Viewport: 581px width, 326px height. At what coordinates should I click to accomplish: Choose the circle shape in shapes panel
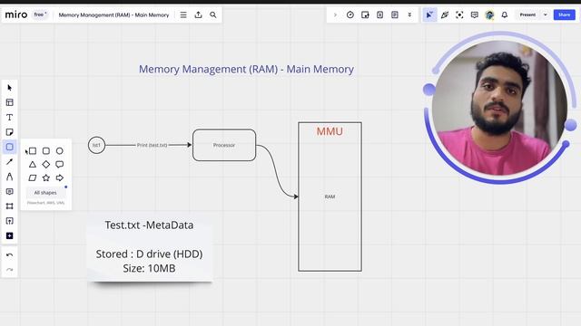[60, 151]
